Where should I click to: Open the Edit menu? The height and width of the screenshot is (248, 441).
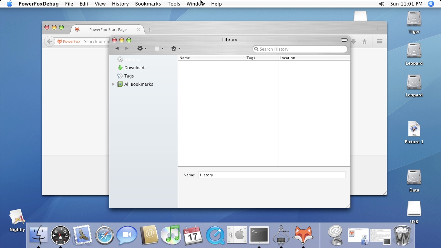click(x=84, y=4)
